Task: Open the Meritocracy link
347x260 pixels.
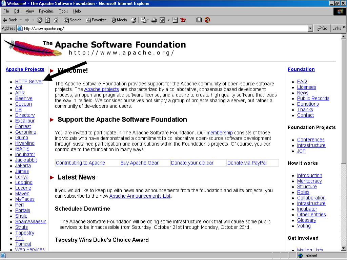Action: (309, 181)
